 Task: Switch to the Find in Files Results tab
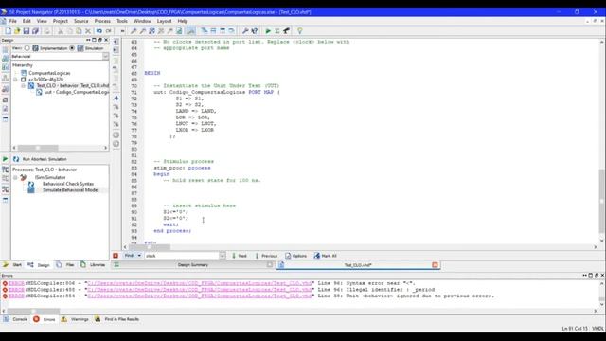(117, 319)
